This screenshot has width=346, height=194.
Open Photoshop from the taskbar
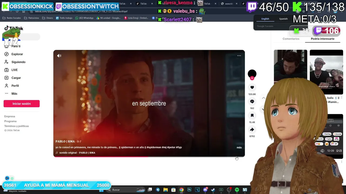pos(189,190)
